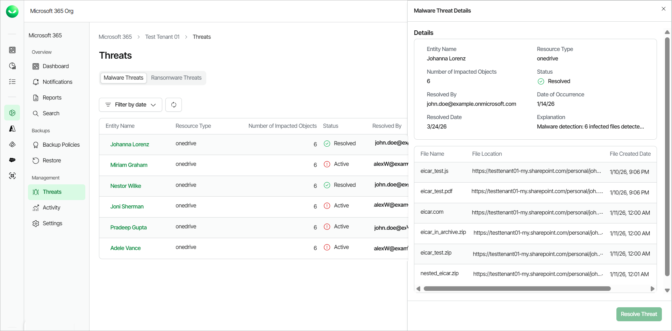Click the Azure icon in left rail
Image resolution: width=672 pixels, height=331 pixels.
point(12,129)
